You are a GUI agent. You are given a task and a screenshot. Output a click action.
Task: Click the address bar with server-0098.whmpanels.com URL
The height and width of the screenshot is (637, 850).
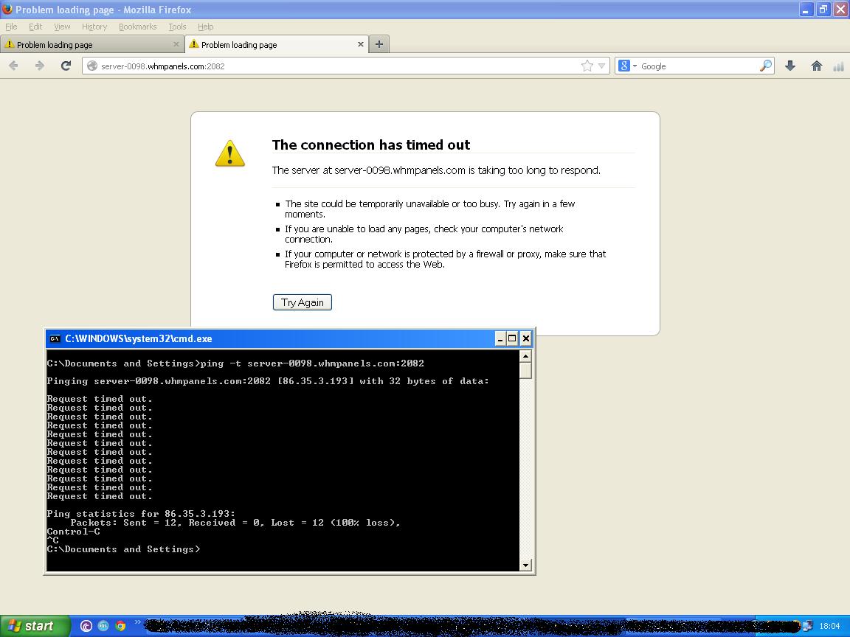point(332,66)
